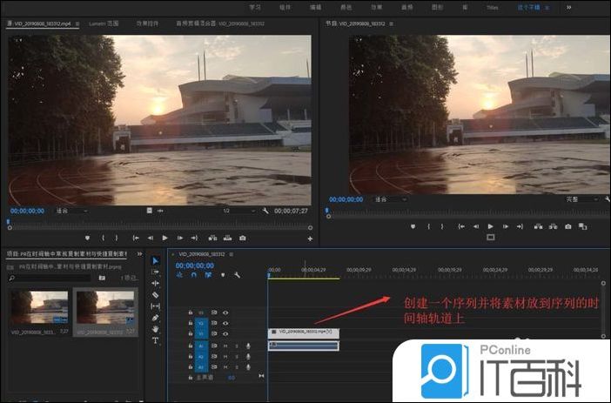Select the Selection arrow tool

coord(155,260)
